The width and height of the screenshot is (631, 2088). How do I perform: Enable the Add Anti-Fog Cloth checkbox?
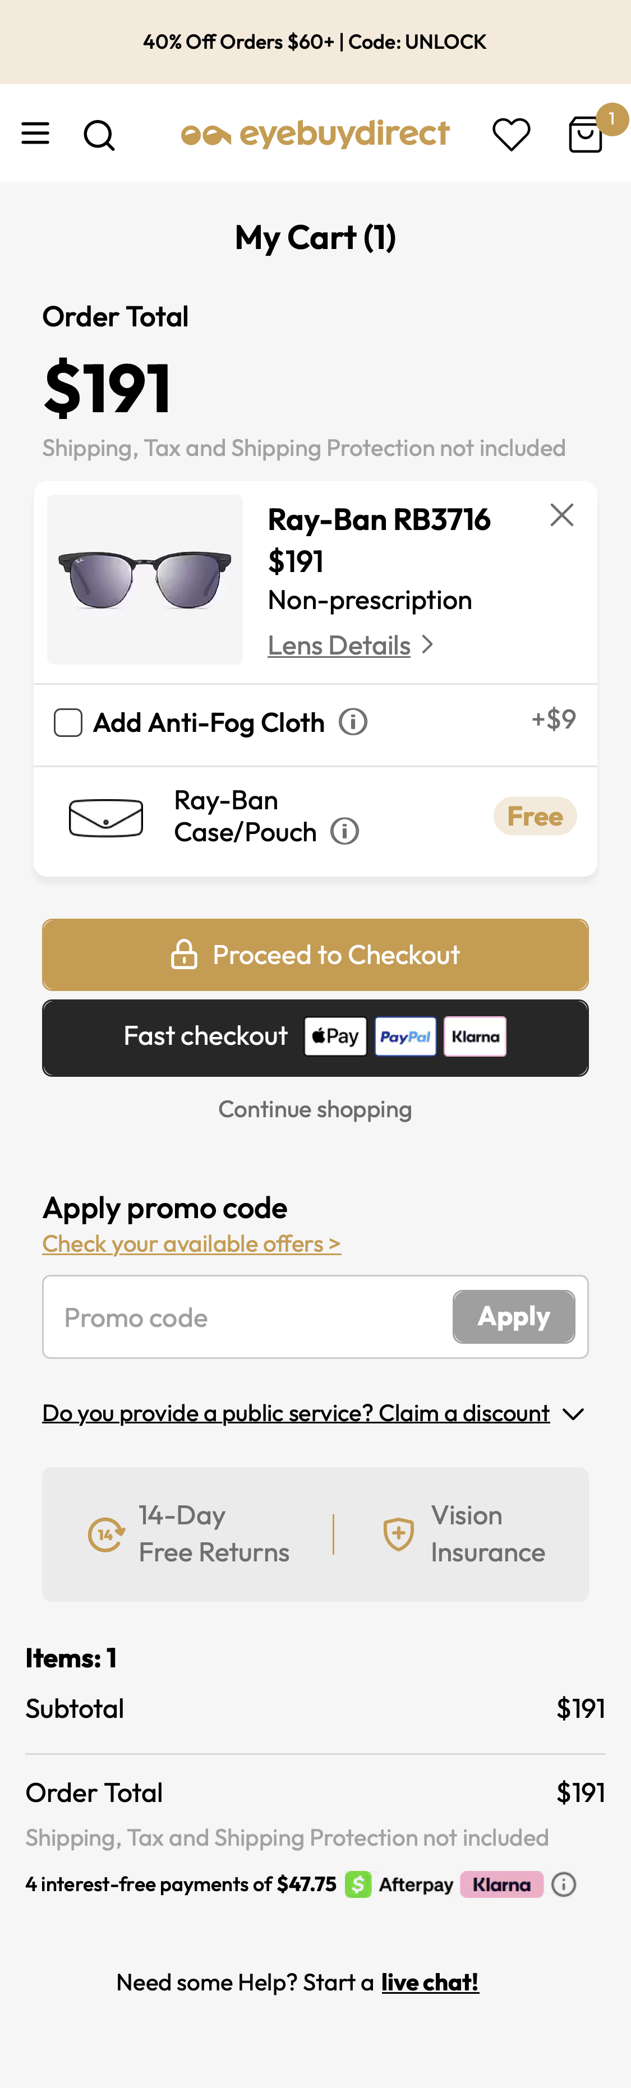coord(67,721)
